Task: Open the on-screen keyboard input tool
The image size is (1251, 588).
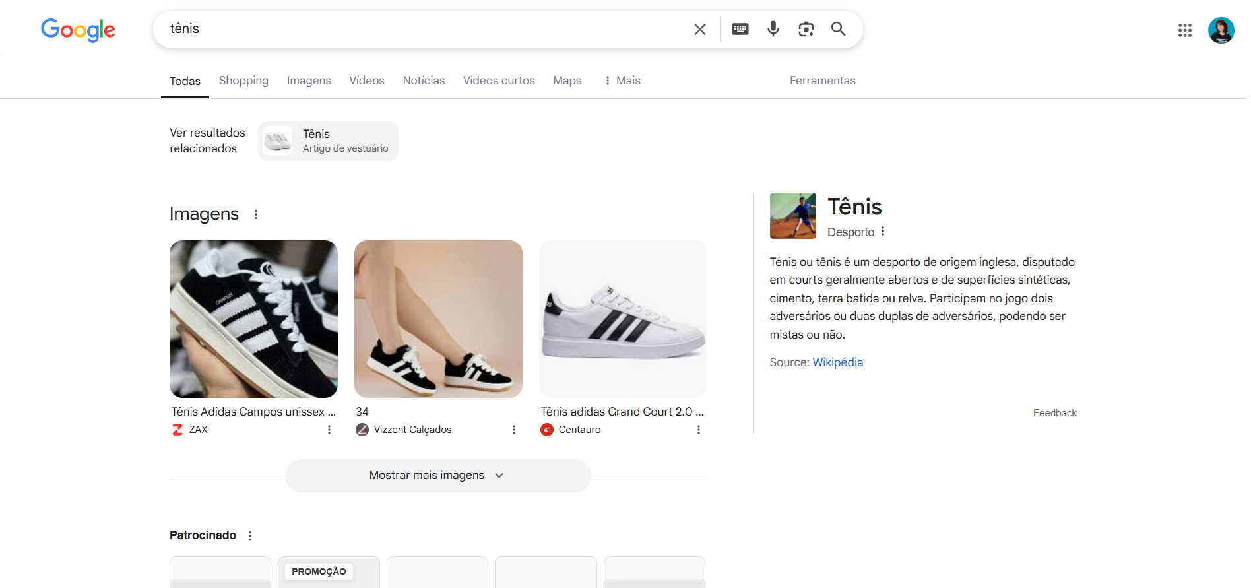Action: point(740,29)
